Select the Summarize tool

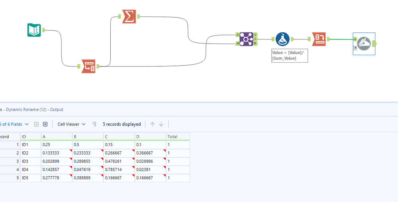tap(129, 16)
